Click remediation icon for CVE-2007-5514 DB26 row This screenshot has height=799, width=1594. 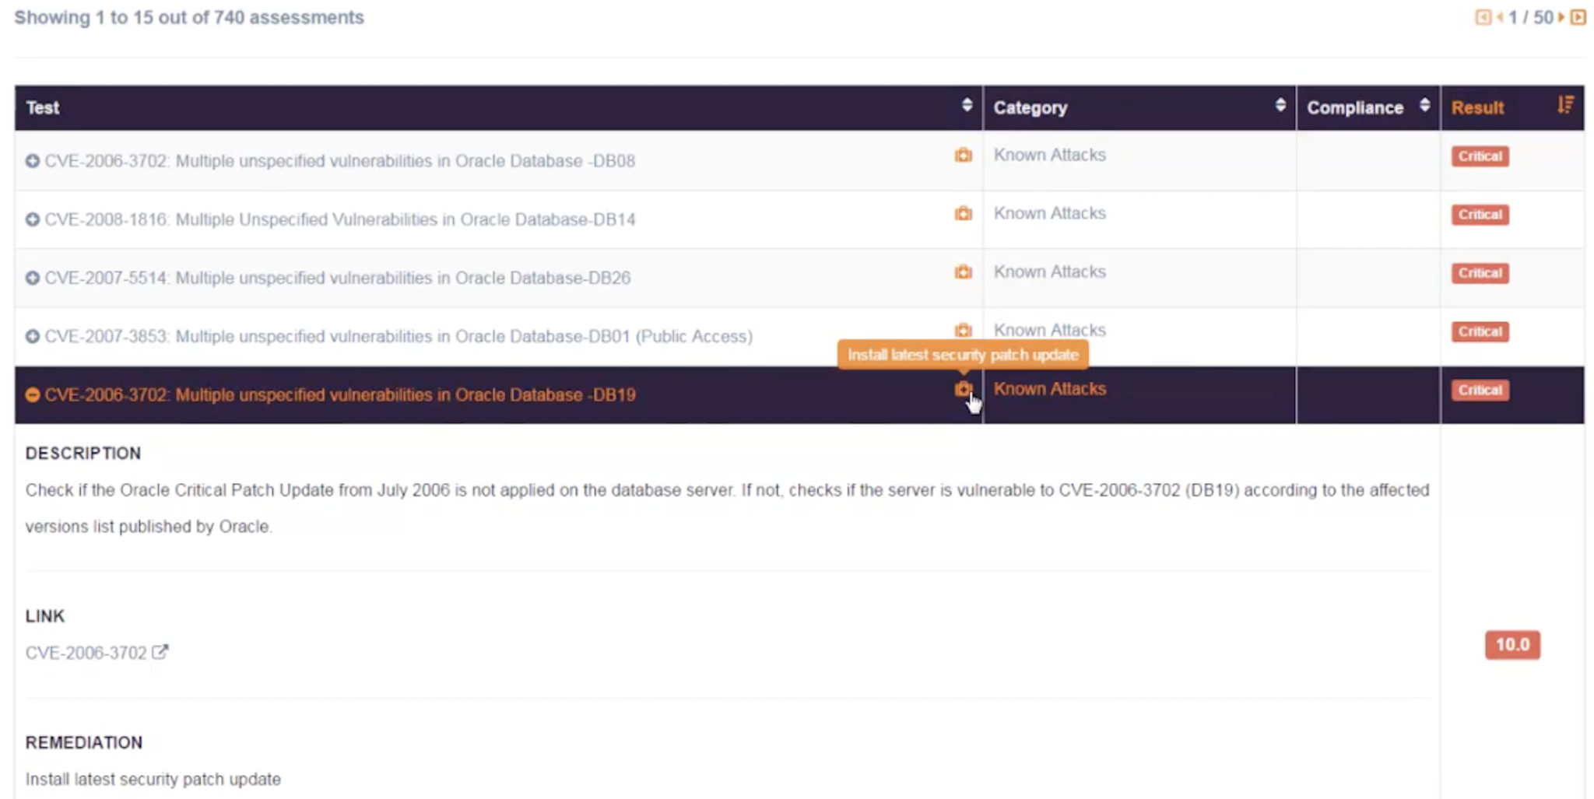[963, 272]
